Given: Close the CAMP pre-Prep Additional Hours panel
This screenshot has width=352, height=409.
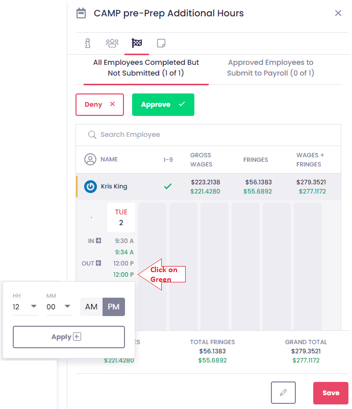Looking at the screenshot, I should (338, 13).
